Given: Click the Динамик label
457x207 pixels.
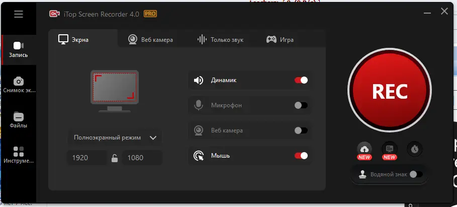Looking at the screenshot, I should coord(224,80).
